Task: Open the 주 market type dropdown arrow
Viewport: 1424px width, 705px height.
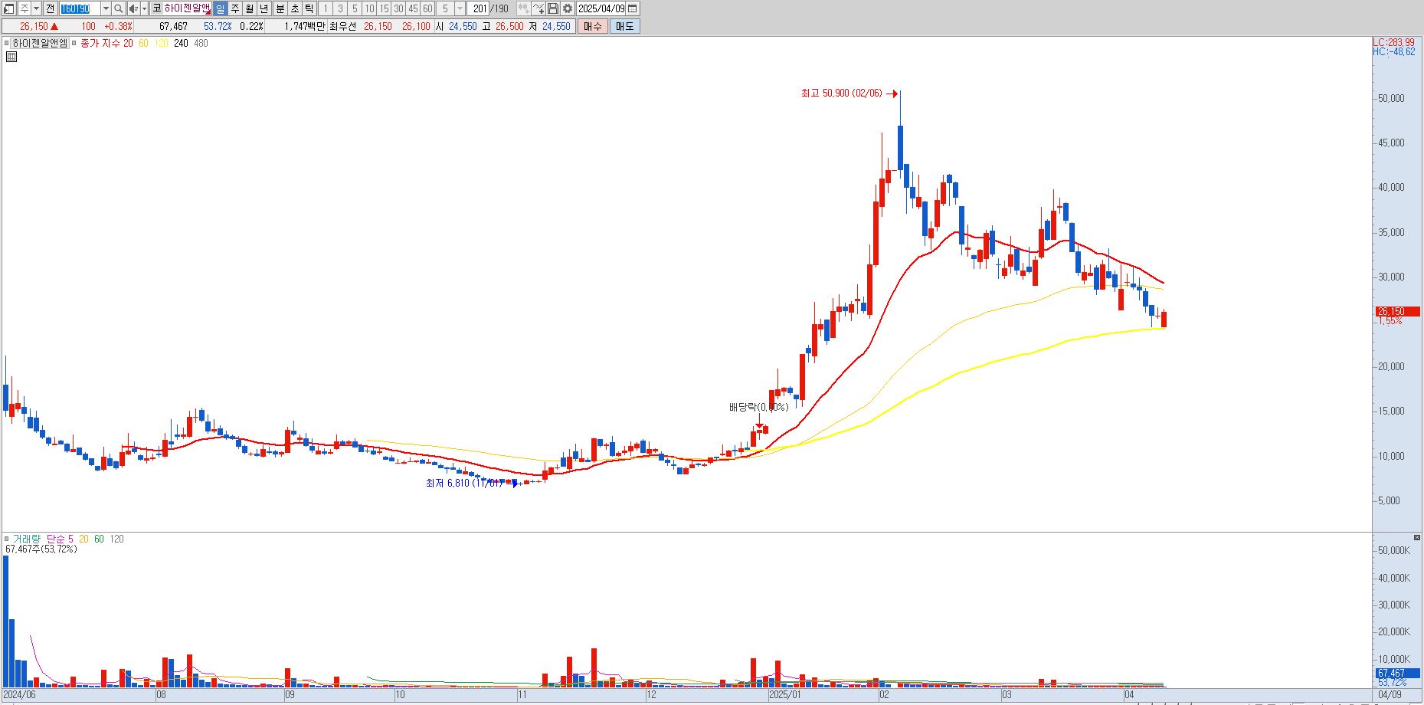Action: pos(37,8)
